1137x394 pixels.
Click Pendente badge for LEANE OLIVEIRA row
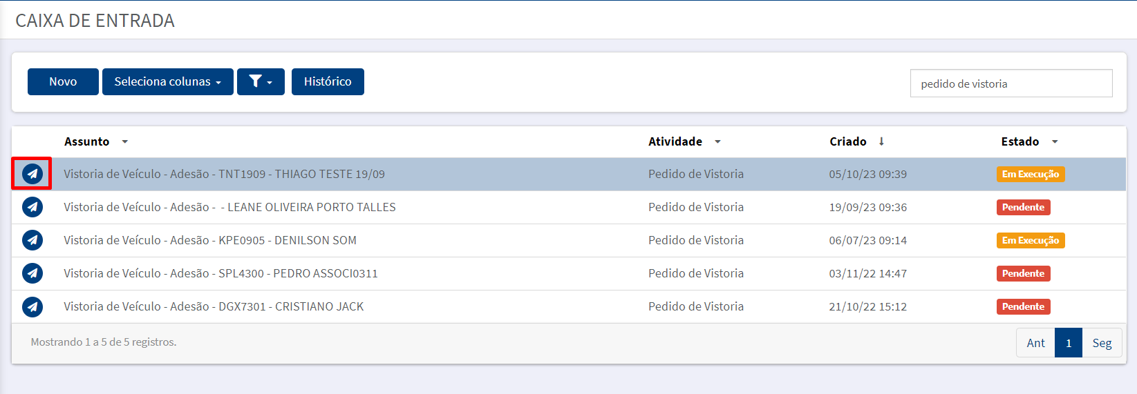tap(1024, 207)
